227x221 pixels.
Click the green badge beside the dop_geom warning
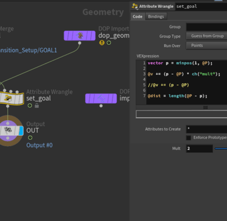point(109,43)
